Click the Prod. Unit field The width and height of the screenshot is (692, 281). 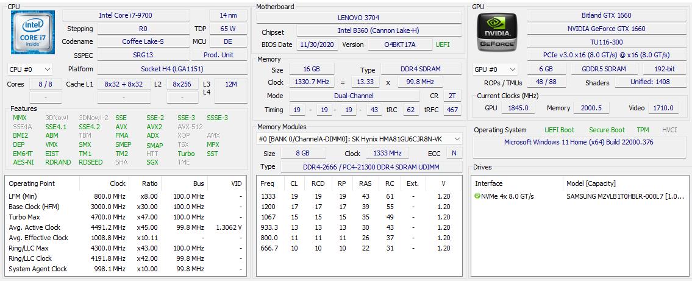[x=219, y=55]
